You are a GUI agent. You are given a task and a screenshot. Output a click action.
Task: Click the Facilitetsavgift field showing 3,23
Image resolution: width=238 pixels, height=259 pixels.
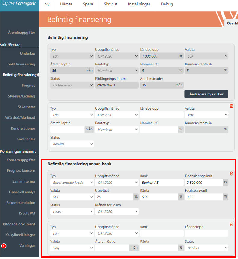point(204,197)
